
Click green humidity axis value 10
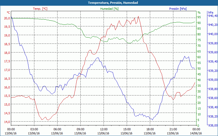pos(199,114)
